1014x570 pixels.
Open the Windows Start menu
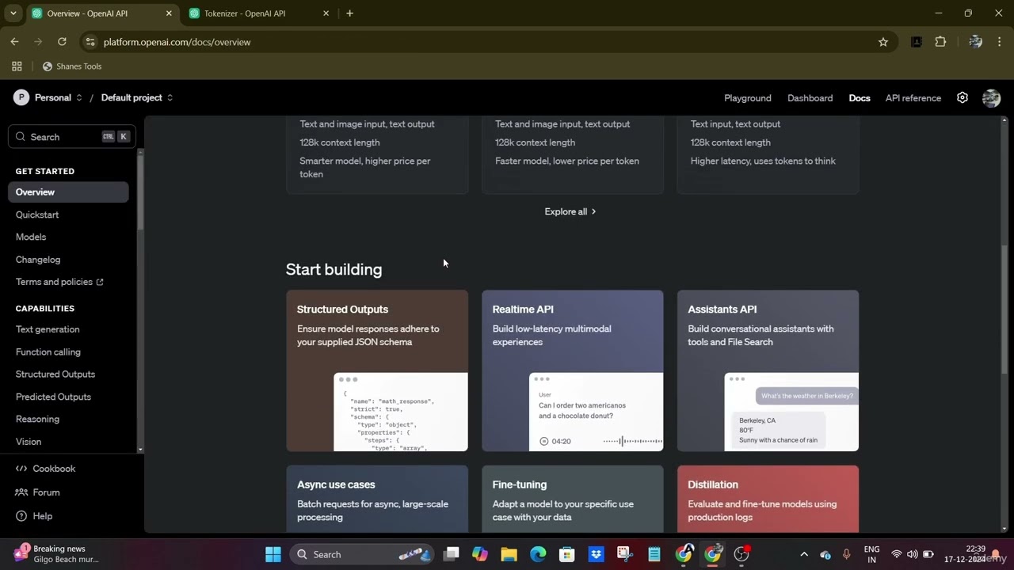tap(273, 554)
